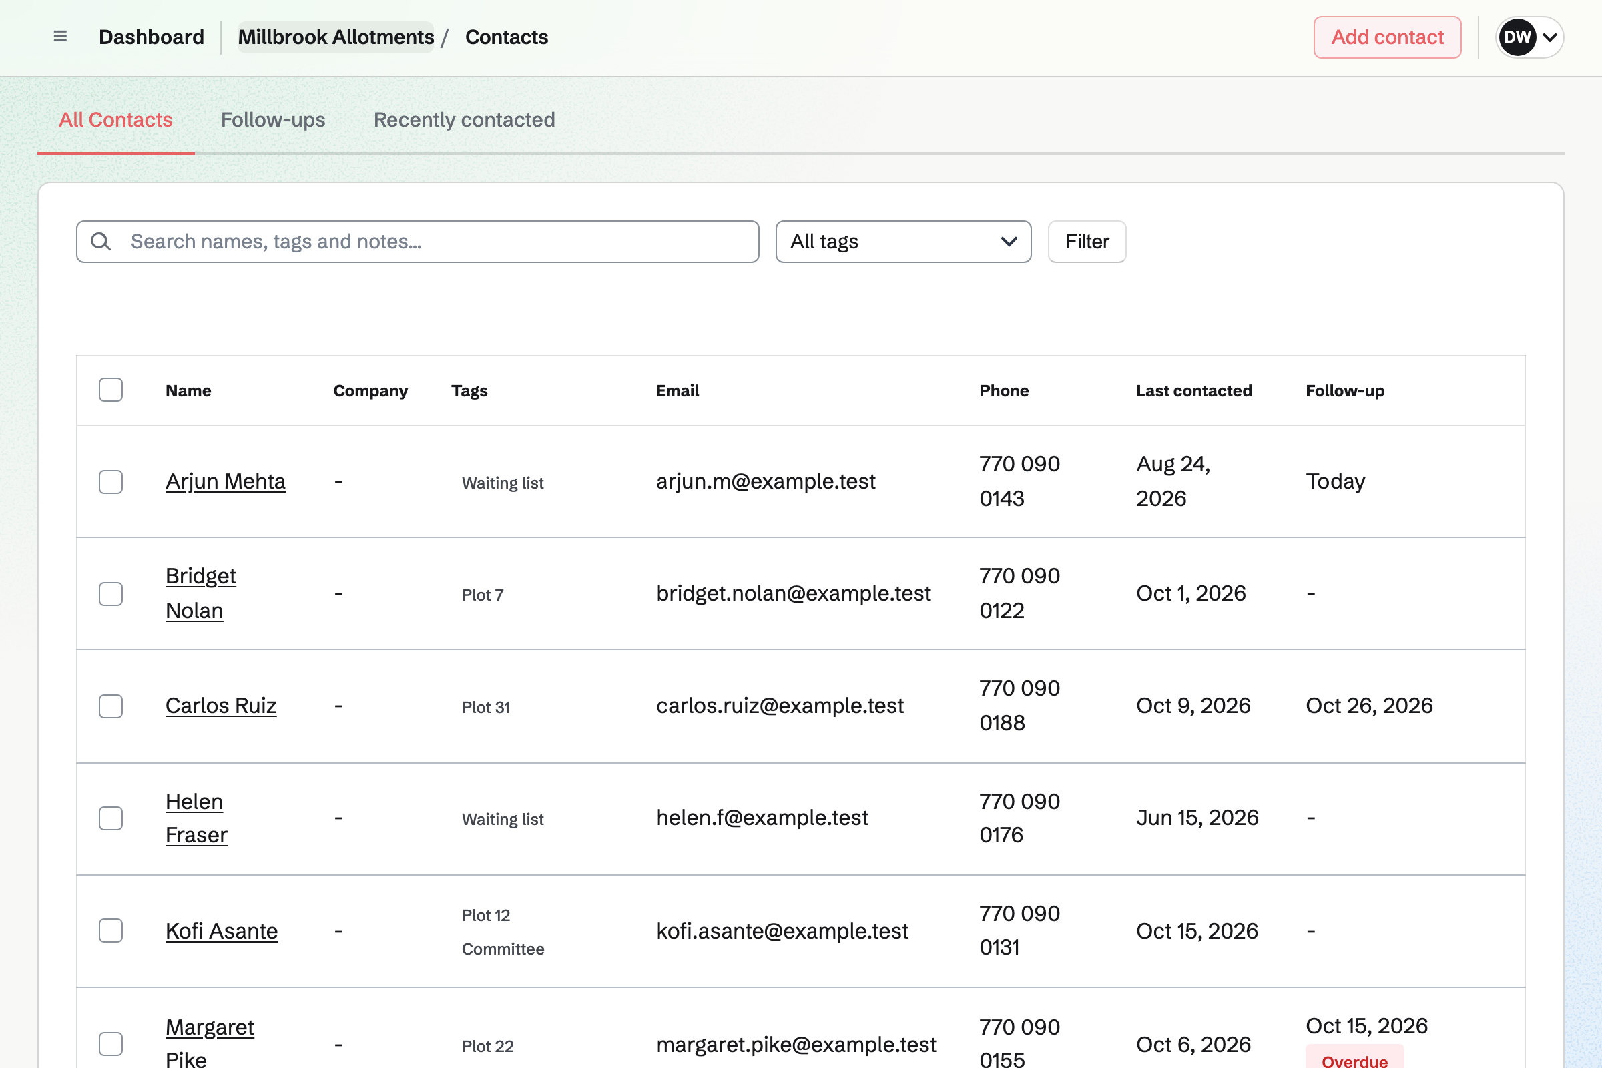Click the Contacts breadcrumb

pos(507,37)
